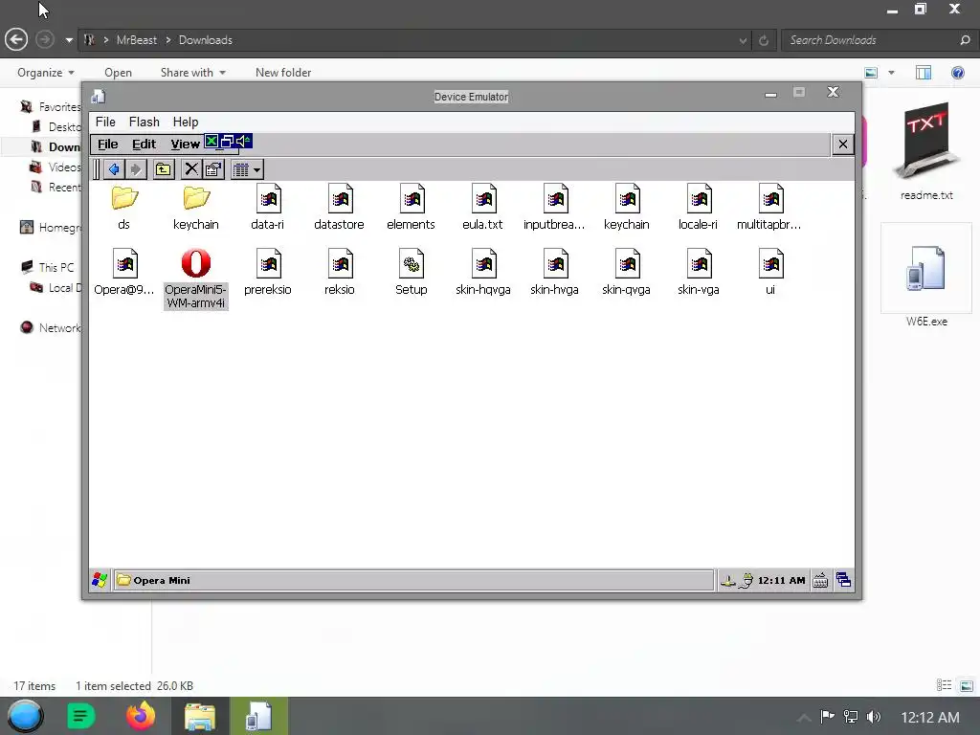Image resolution: width=980 pixels, height=735 pixels.
Task: Click the grayed Forward arrow in emulator toolbar
Action: click(x=136, y=169)
